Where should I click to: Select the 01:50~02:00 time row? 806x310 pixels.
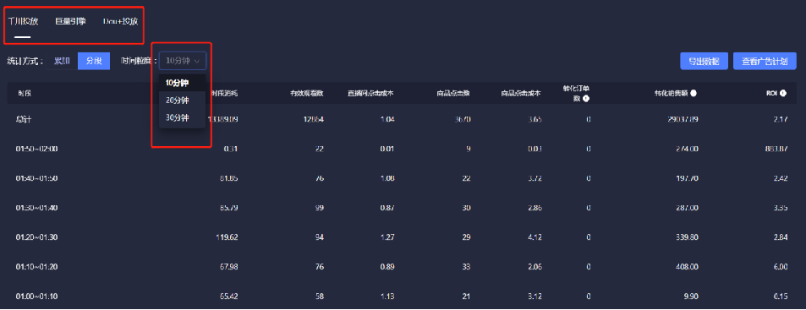coord(402,149)
